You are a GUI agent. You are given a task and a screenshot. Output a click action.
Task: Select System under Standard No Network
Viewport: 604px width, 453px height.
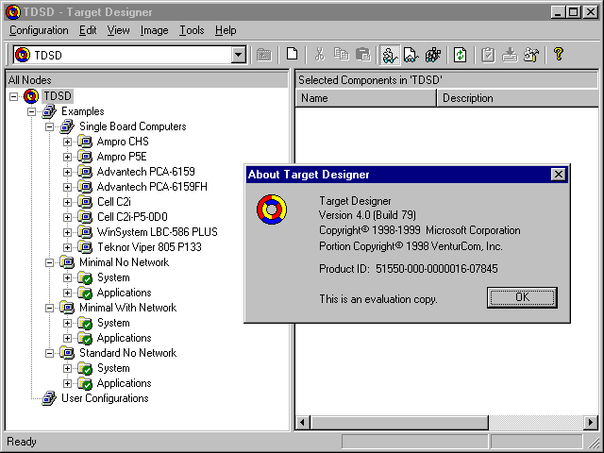click(x=113, y=368)
